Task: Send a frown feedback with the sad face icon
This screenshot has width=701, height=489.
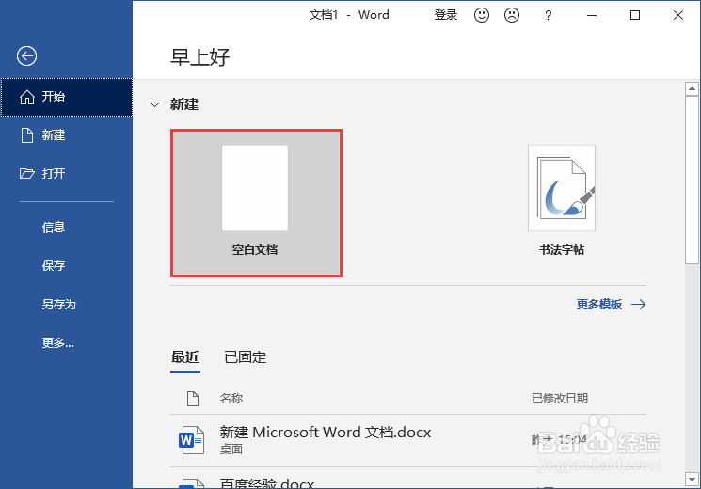Action: click(x=512, y=15)
